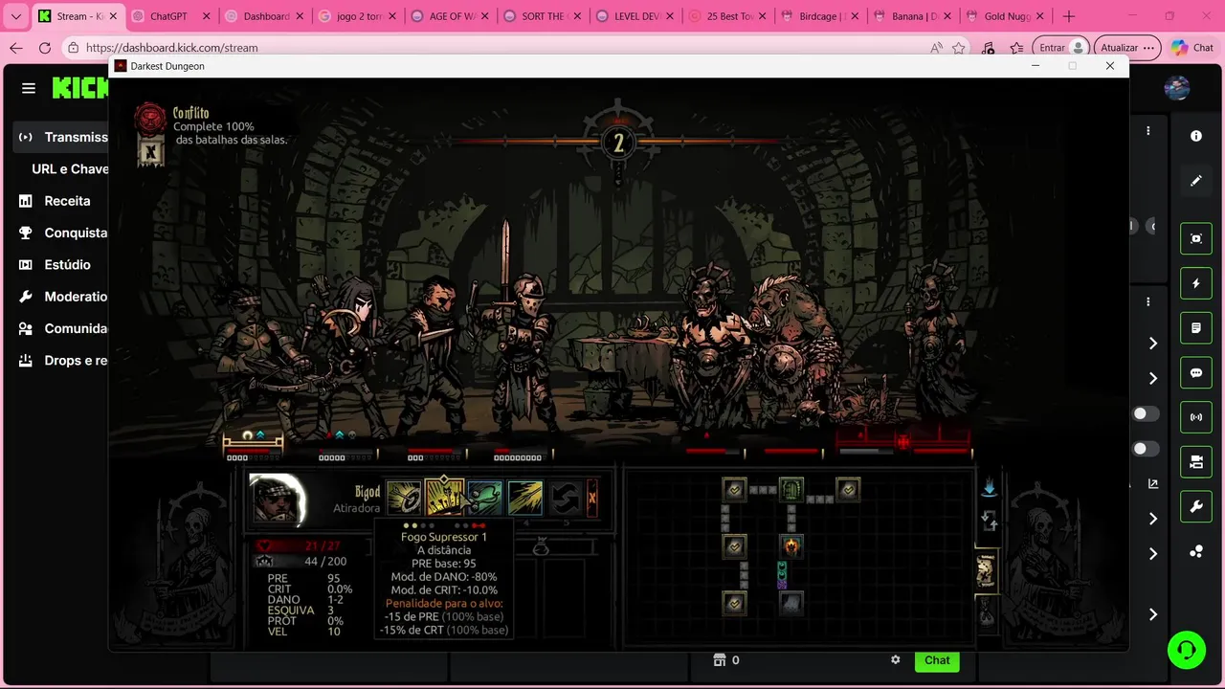Click the chat bubble icon
This screenshot has height=689, width=1225.
pos(1196,372)
